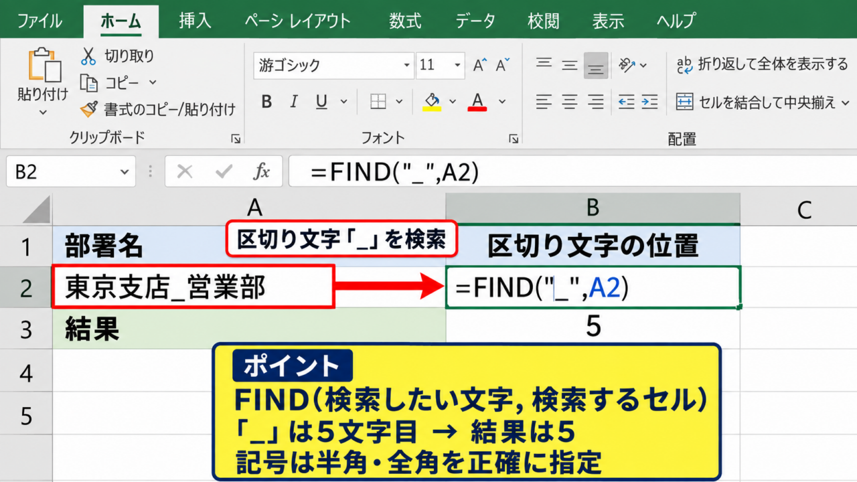This screenshot has height=482, width=857.
Task: Align text to middle of cell
Action: tap(570, 65)
